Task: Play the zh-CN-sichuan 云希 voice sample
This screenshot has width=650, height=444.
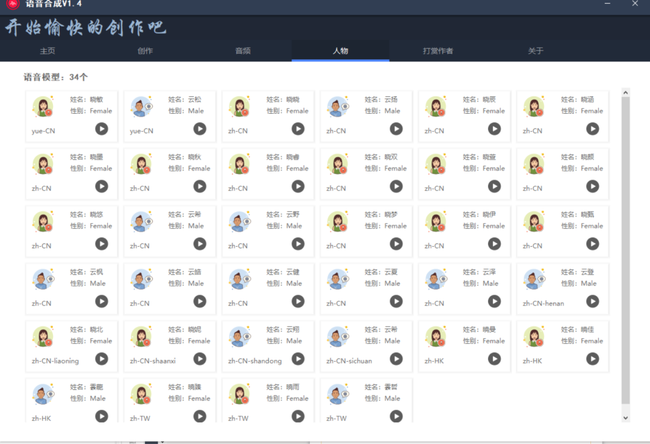Action: click(396, 359)
